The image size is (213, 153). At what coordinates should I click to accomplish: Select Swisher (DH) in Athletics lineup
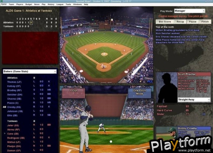click(15, 95)
